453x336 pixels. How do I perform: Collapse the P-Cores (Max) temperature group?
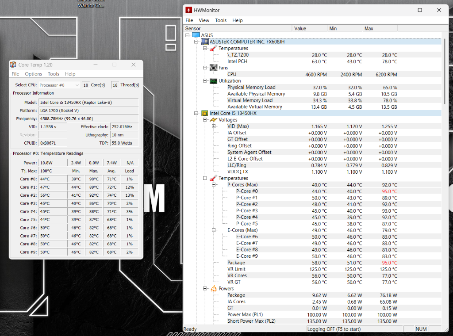(214, 185)
